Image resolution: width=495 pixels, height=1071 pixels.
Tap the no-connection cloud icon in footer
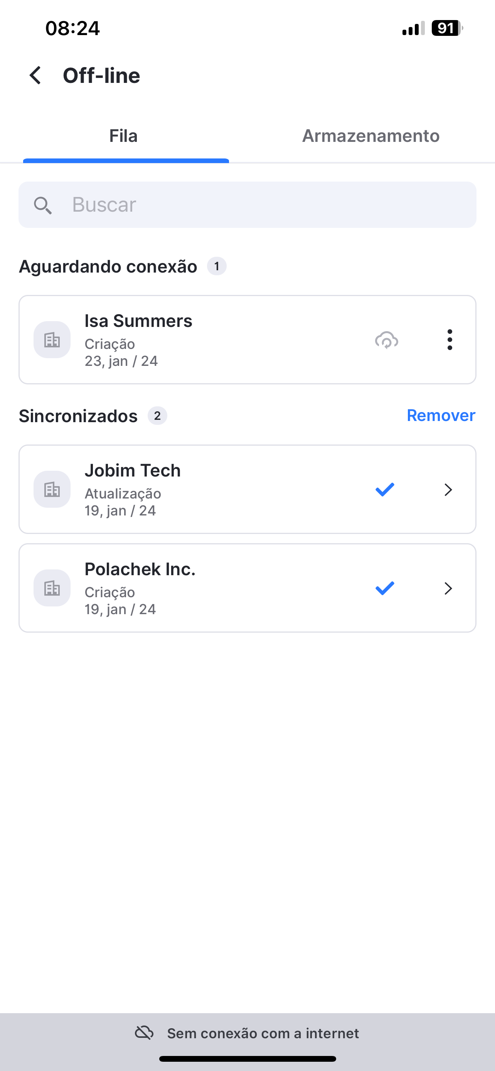tap(145, 1033)
